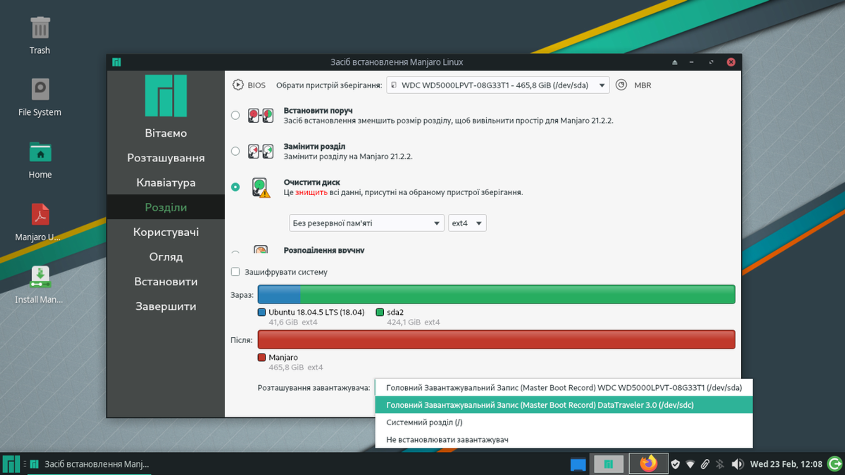Open the File System desktop icon
Viewport: 845px width, 475px height.
tap(40, 98)
